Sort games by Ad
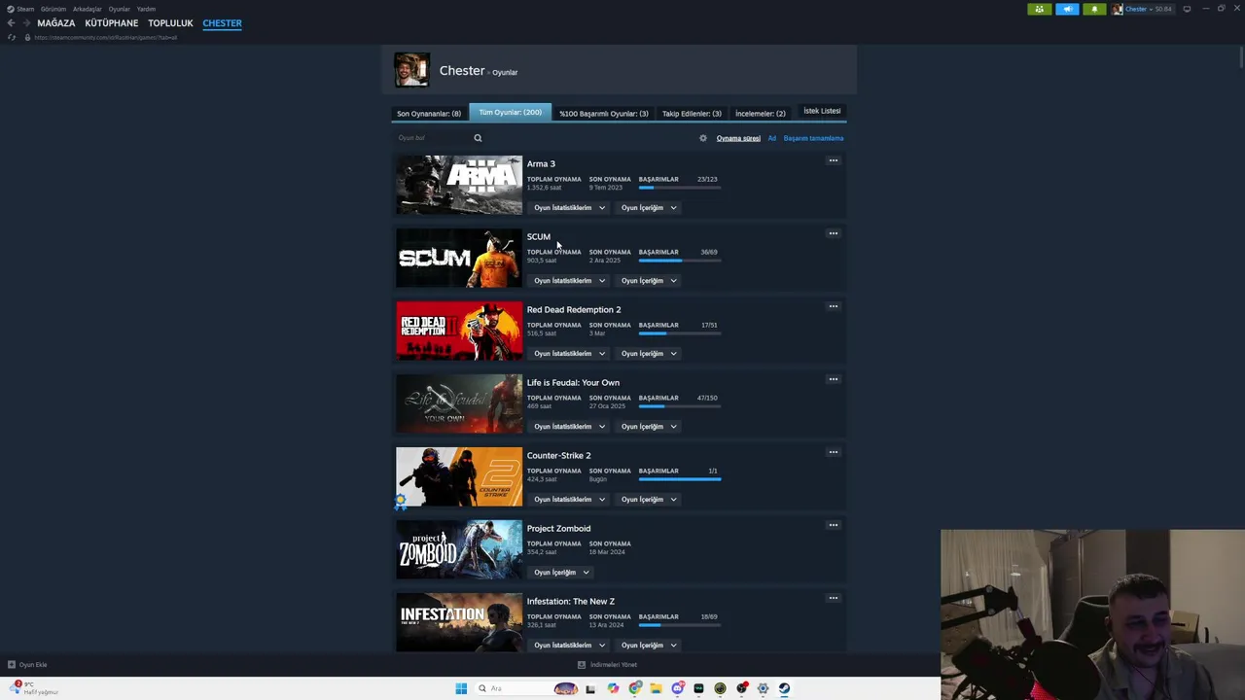Image resolution: width=1245 pixels, height=700 pixels. tap(772, 138)
